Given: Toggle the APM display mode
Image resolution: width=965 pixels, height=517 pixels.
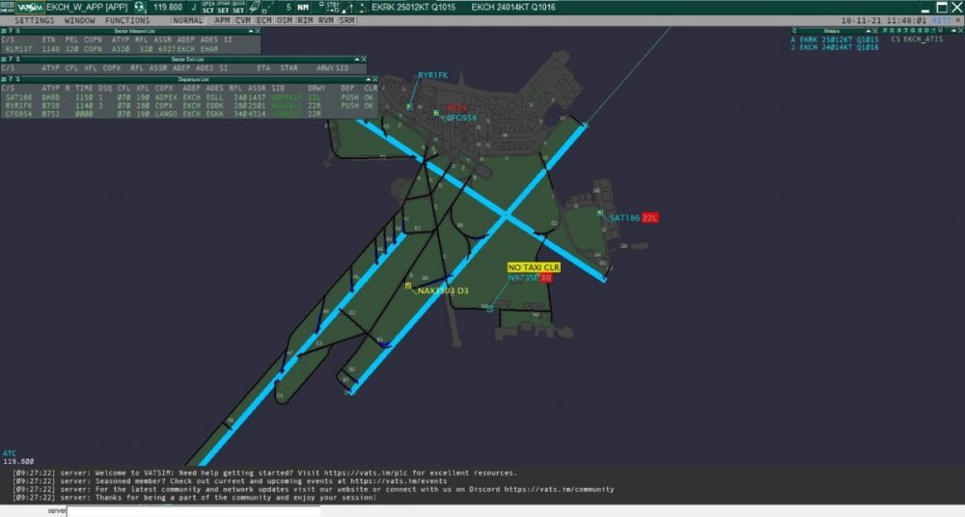Looking at the screenshot, I should point(222,20).
